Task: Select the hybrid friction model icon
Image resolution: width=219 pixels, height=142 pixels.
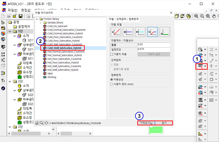Action: coord(152,32)
